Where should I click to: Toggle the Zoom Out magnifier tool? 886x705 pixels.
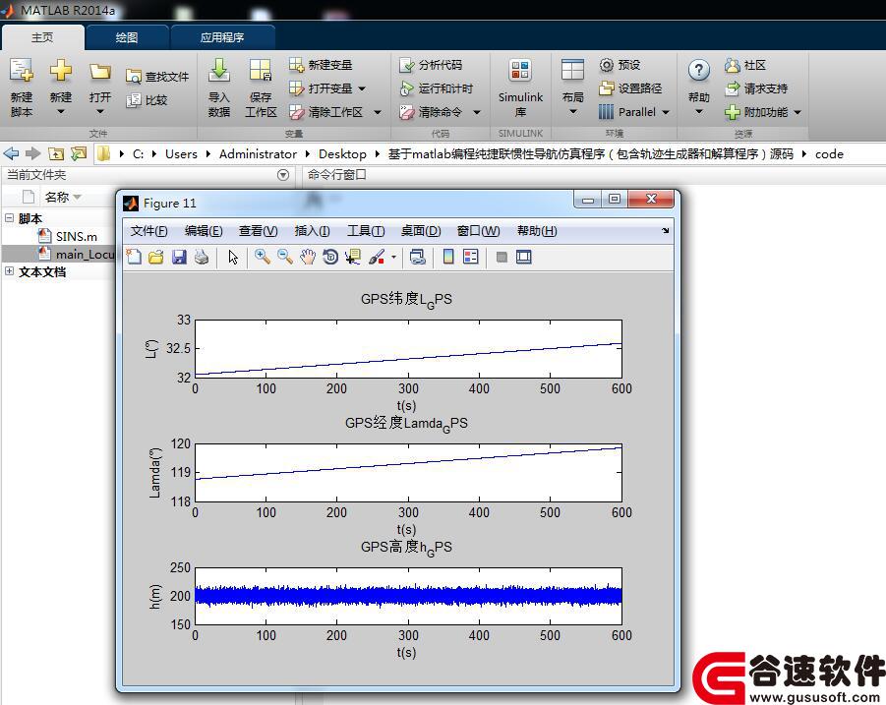point(285,257)
